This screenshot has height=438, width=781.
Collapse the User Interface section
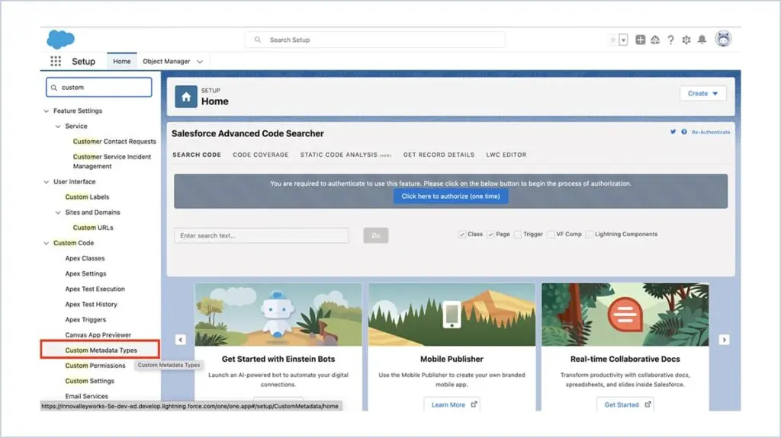[x=47, y=181]
